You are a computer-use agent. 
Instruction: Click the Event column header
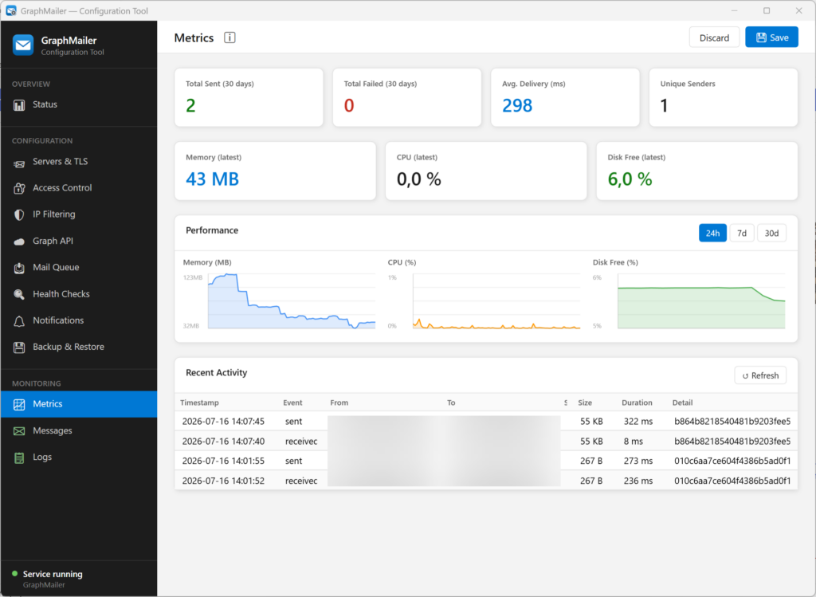[x=292, y=403]
